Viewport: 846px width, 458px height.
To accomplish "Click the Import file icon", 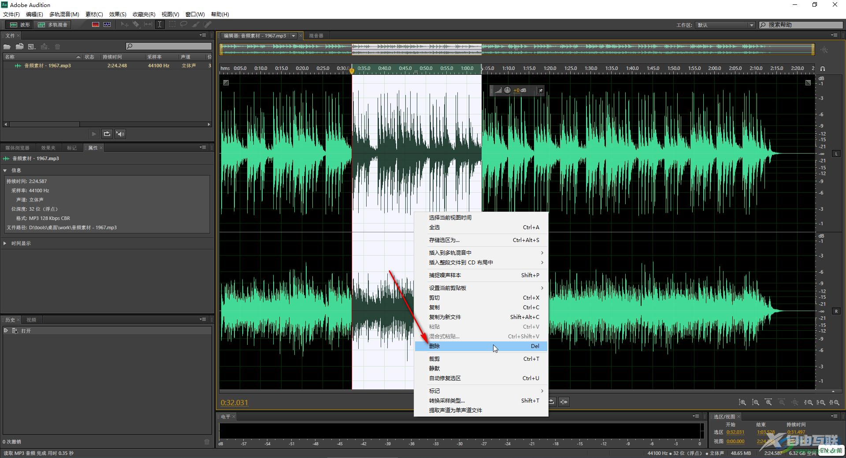I will point(19,47).
